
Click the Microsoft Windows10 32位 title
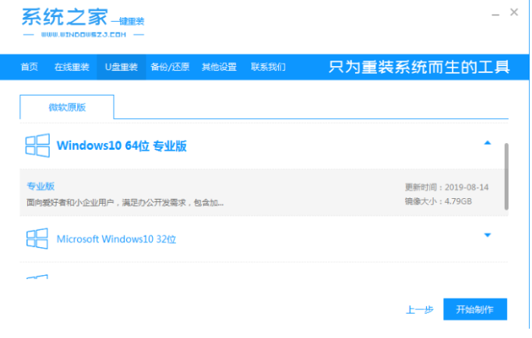[117, 239]
